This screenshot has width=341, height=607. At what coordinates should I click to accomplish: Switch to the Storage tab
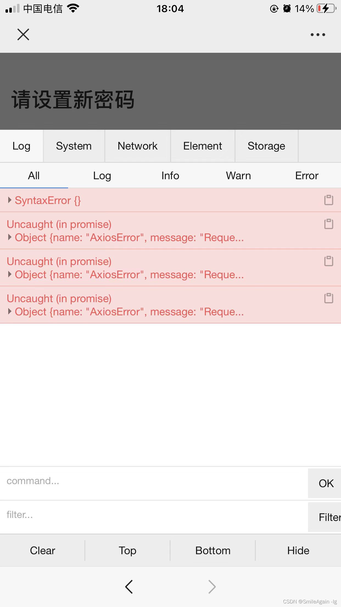(266, 146)
